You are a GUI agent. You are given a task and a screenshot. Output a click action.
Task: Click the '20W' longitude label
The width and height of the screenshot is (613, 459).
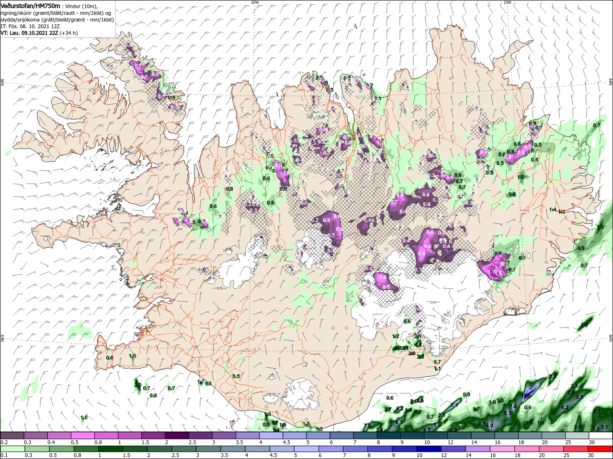[x=255, y=2]
